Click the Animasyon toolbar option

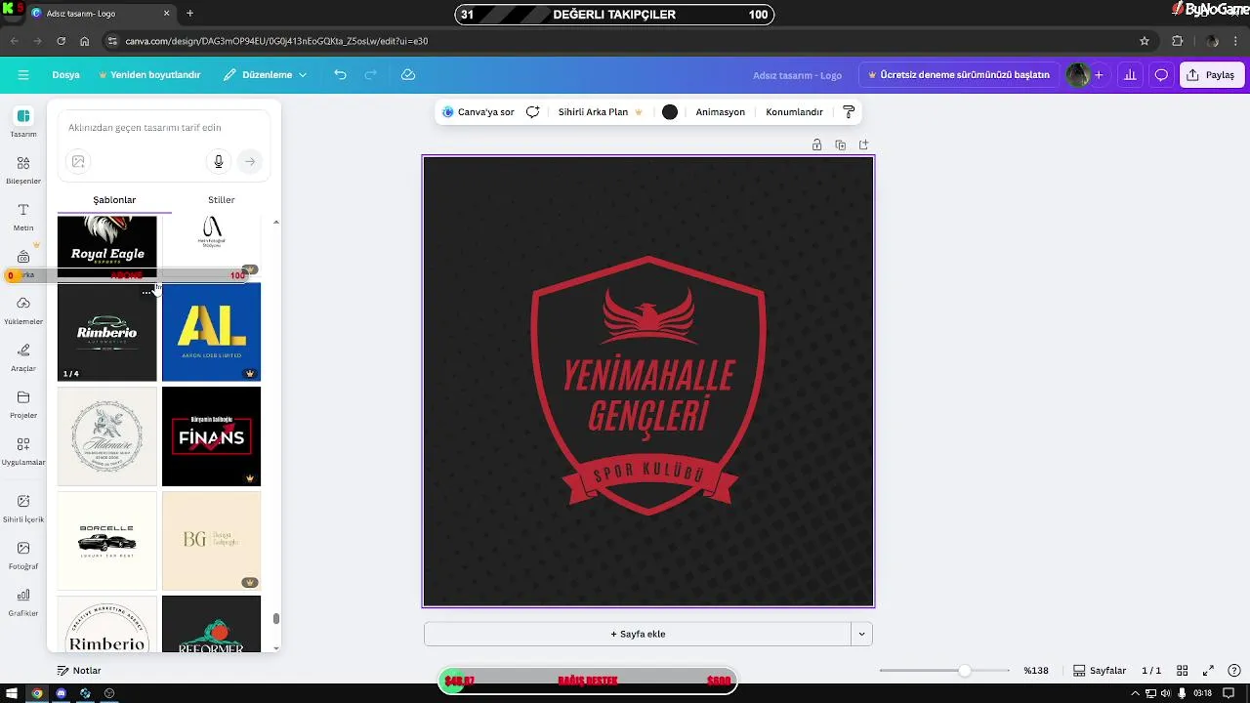click(720, 112)
